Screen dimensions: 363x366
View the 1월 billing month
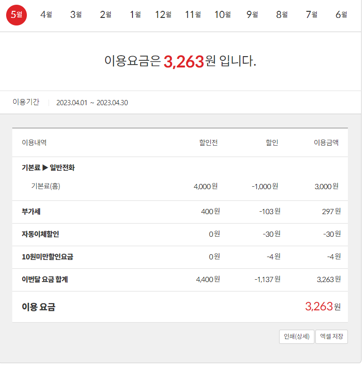(135, 15)
